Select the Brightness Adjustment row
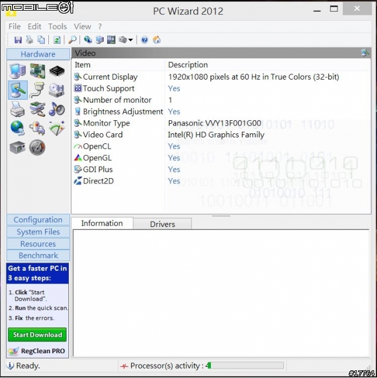Screen dimensions: 377x378 pos(221,111)
